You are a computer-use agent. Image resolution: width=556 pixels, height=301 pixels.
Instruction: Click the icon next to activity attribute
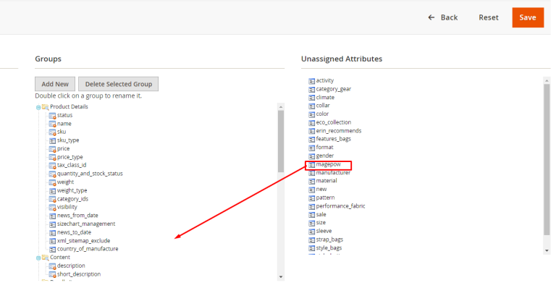click(311, 80)
